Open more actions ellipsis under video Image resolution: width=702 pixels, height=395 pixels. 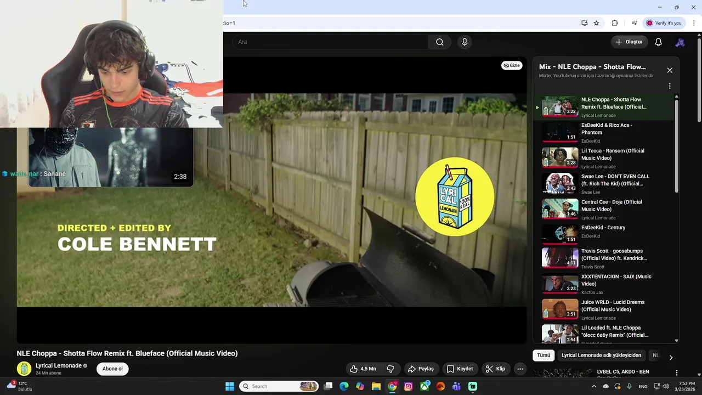(520, 369)
